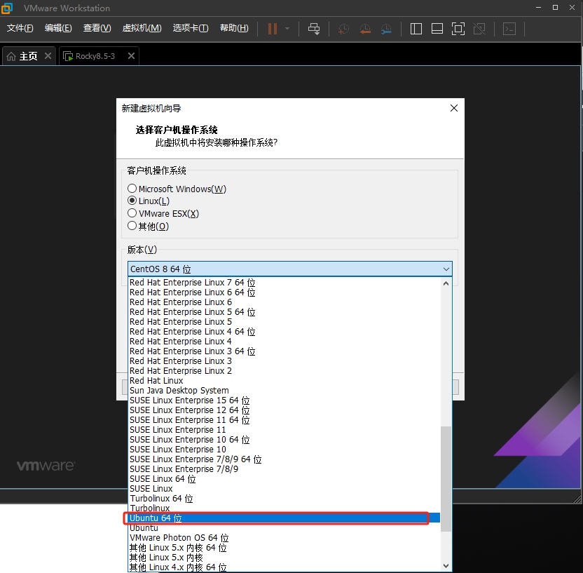Click the VMware Workstation app icon
The image size is (583, 573).
pyautogui.click(x=7, y=8)
